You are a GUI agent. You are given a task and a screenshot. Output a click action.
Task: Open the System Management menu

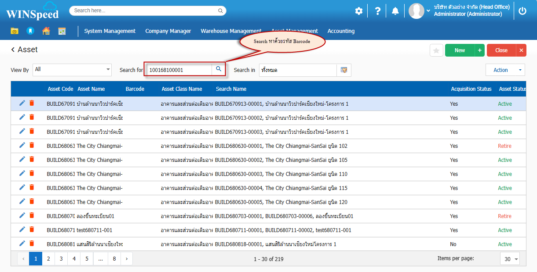click(x=110, y=31)
